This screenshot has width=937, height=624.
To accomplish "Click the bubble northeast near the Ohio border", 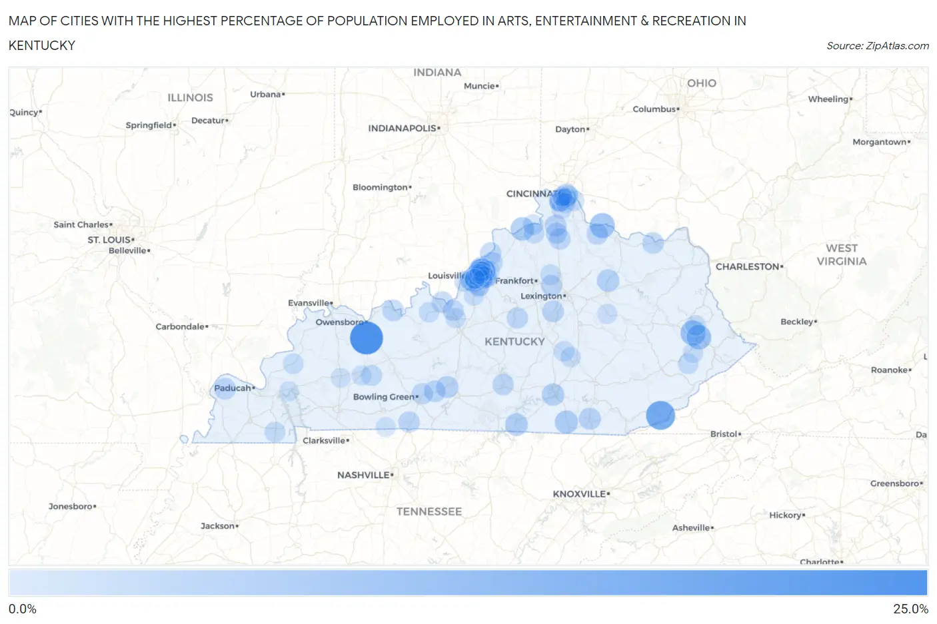I will (x=602, y=226).
